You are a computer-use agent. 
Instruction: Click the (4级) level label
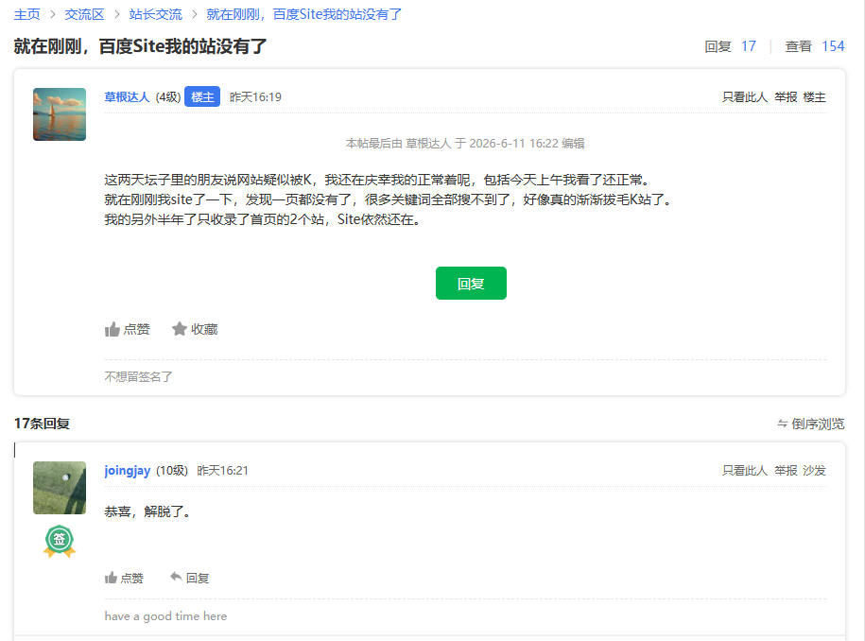(x=168, y=97)
